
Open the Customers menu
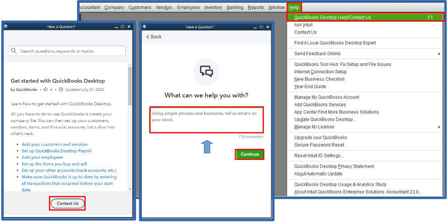[140, 7]
